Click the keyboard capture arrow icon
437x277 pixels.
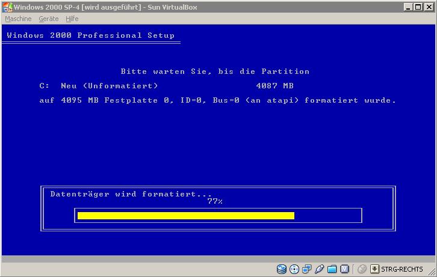(374, 269)
